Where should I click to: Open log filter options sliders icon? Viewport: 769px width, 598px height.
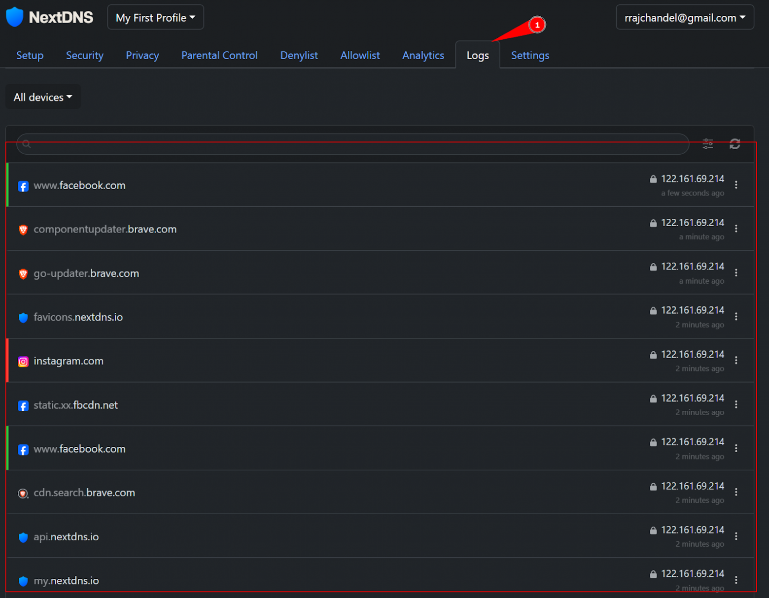pyautogui.click(x=708, y=144)
